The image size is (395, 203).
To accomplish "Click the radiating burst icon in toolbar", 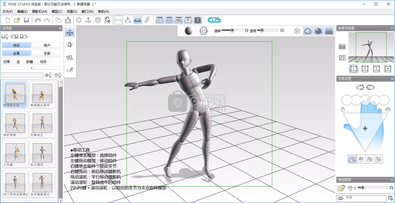I will (79, 20).
